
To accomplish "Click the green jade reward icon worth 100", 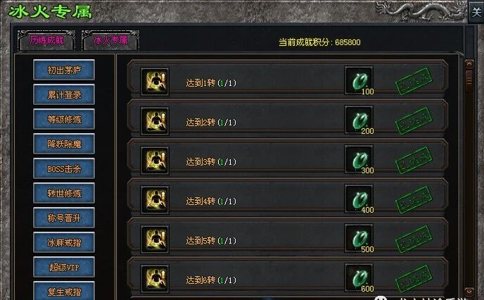I will click(359, 81).
